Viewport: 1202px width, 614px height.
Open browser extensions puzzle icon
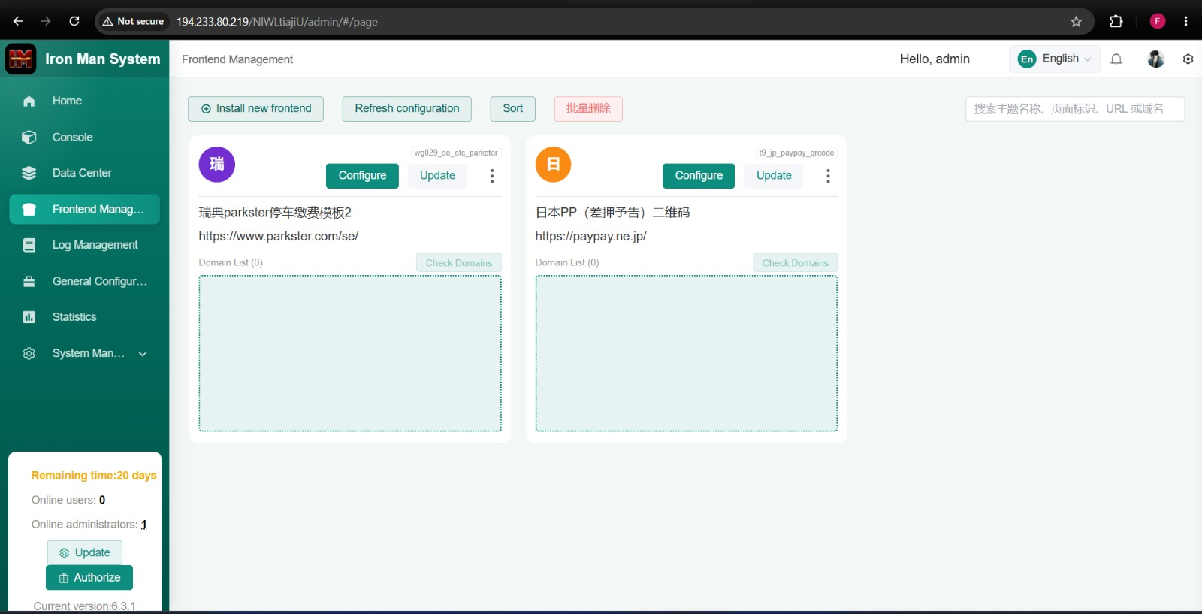click(1116, 21)
